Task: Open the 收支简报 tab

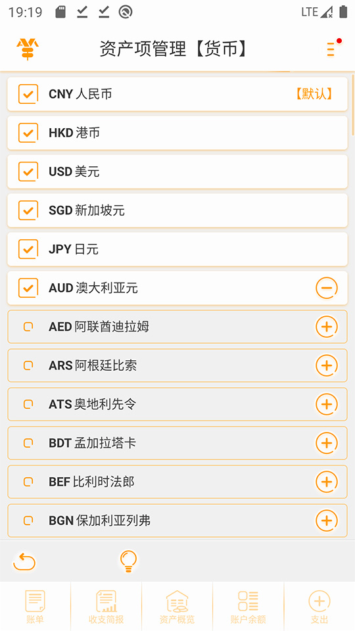Action: tap(106, 607)
